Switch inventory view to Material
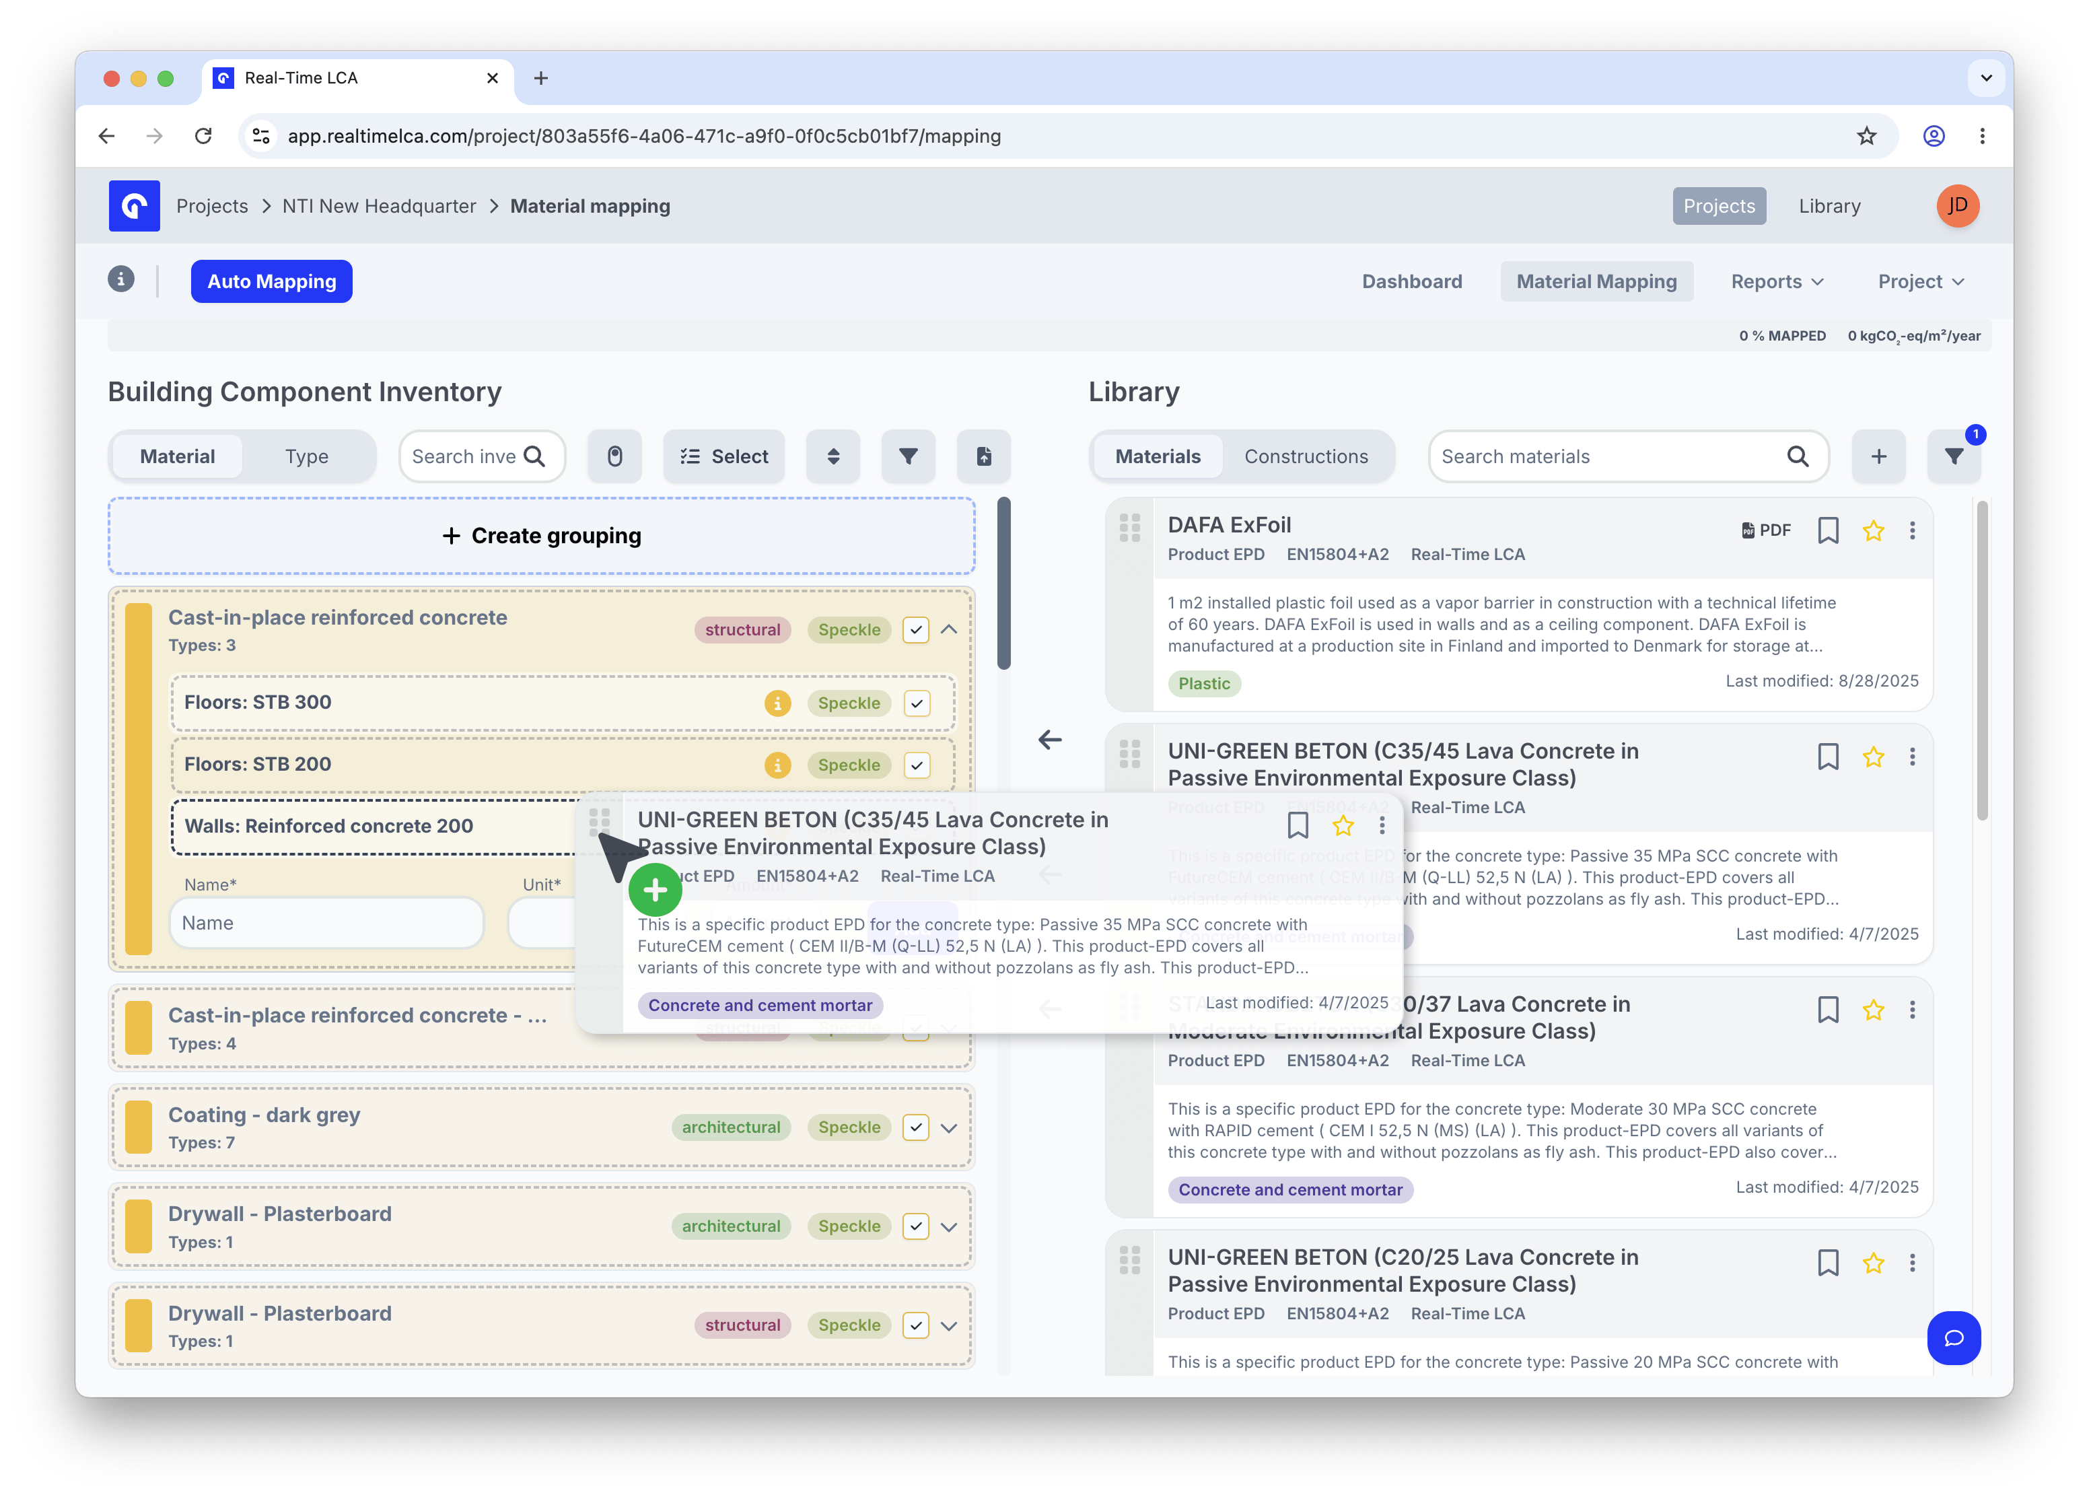2089x1497 pixels. coord(177,456)
